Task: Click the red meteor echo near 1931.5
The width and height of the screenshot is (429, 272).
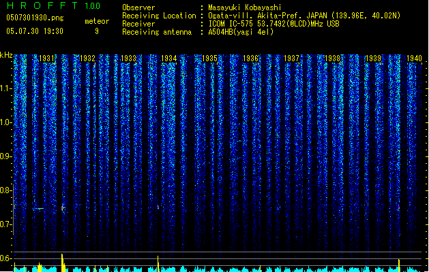Action: pyautogui.click(x=63, y=208)
